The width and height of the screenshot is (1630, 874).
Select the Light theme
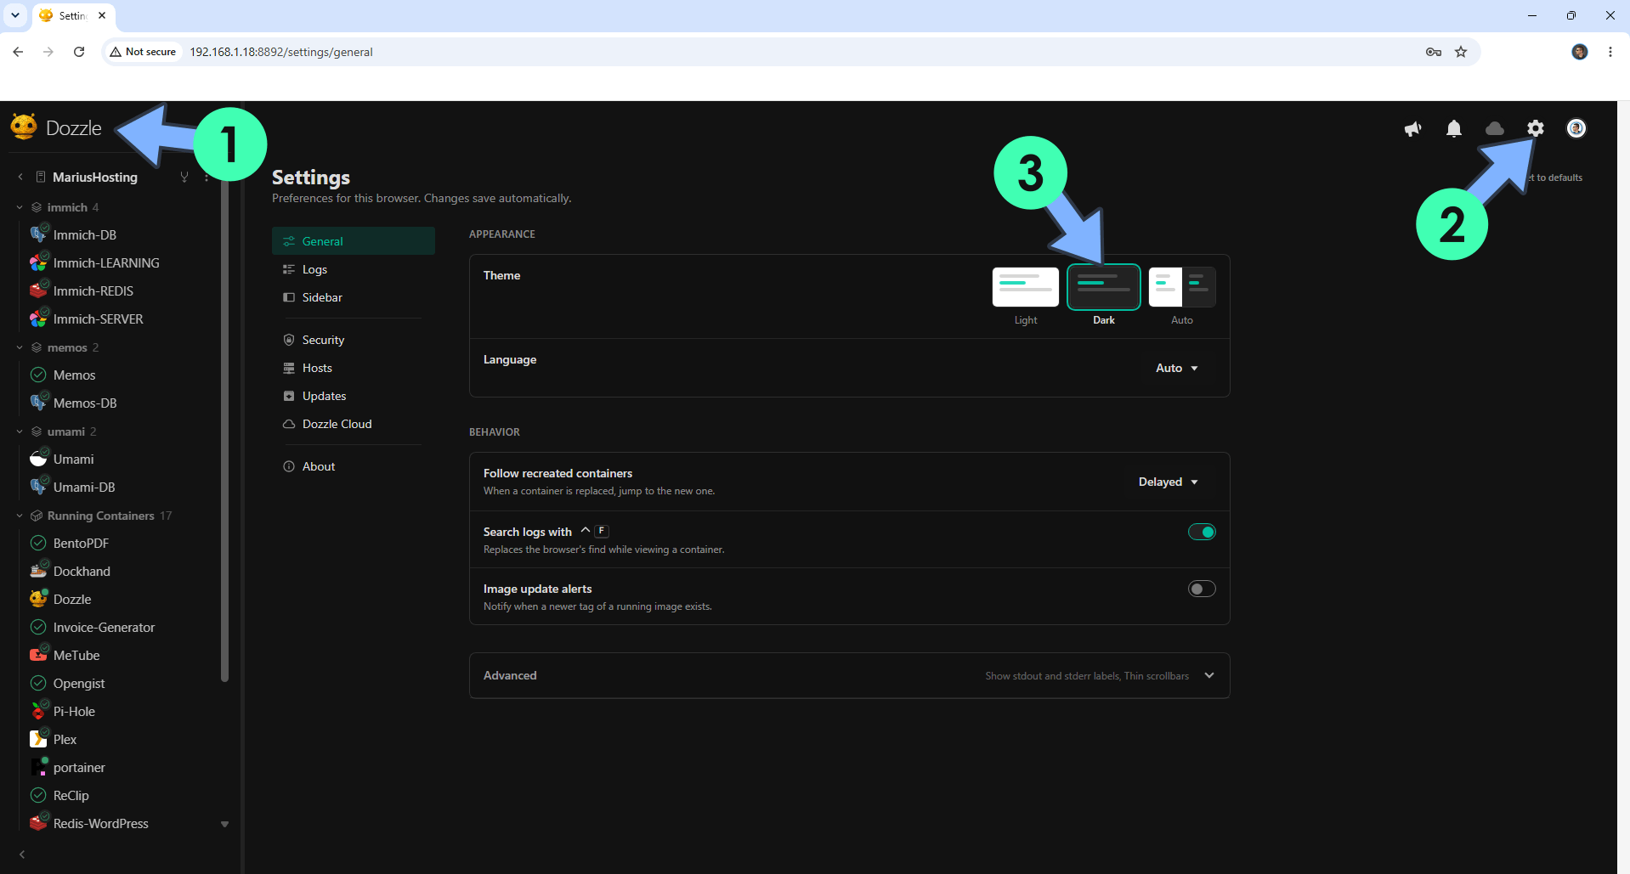(1026, 287)
